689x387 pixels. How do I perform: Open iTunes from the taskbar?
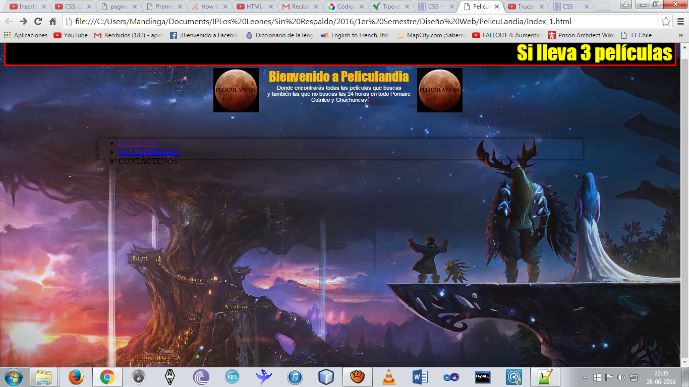[295, 377]
